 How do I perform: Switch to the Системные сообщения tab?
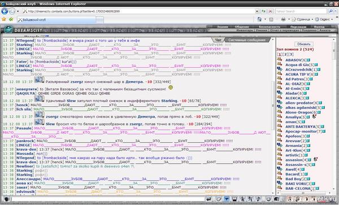click(x=247, y=40)
